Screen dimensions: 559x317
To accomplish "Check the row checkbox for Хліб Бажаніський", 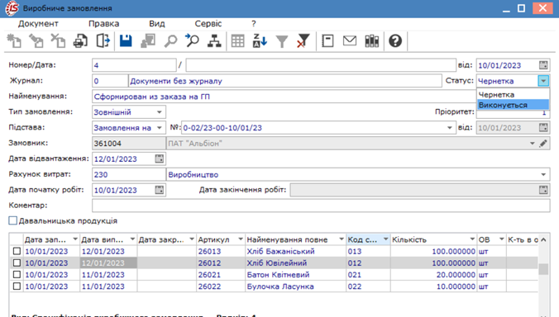I will (x=17, y=251).
